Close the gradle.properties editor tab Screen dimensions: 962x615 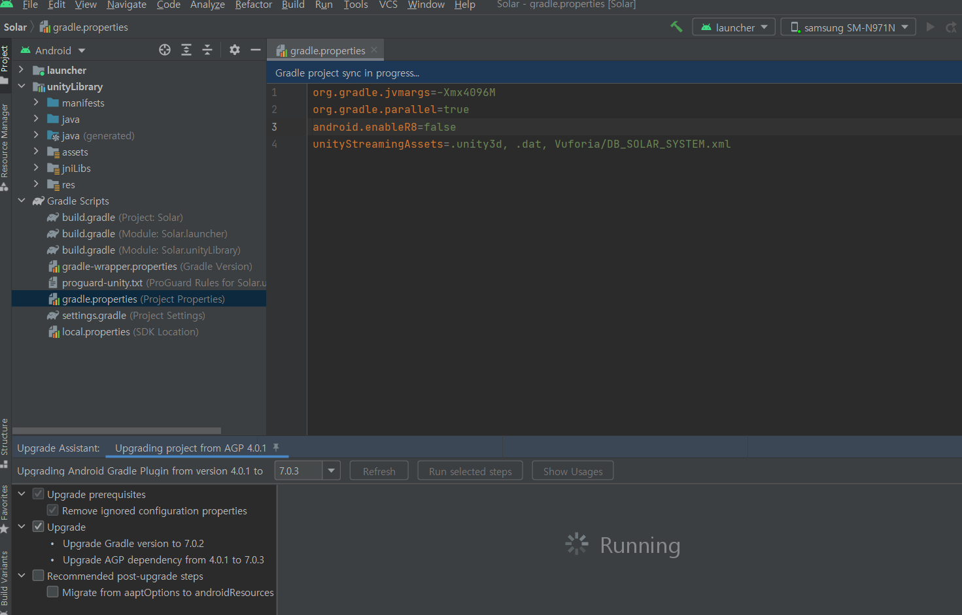[x=374, y=50]
